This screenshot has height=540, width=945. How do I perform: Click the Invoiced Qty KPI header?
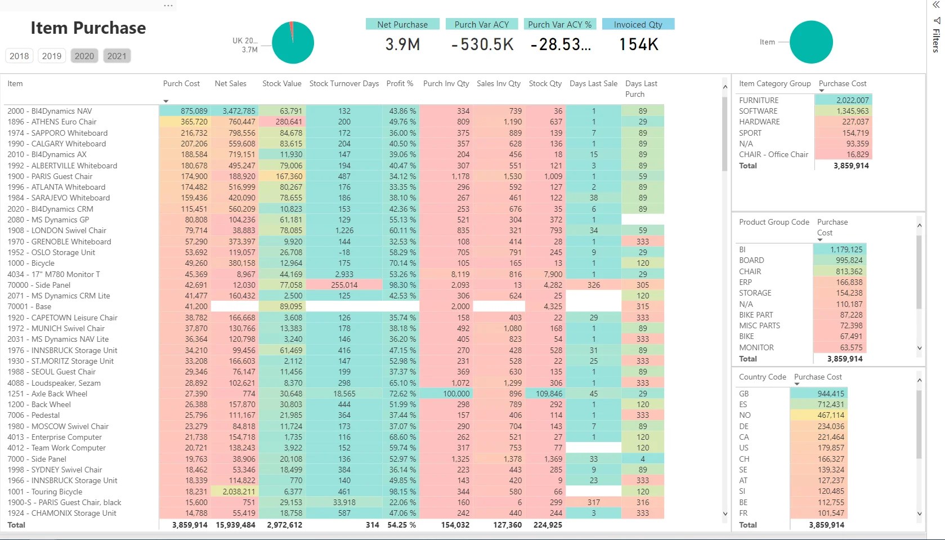pyautogui.click(x=638, y=24)
